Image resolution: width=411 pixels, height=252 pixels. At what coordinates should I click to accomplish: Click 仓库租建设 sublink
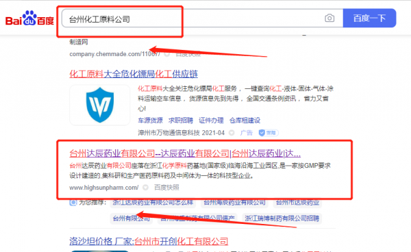(245, 121)
